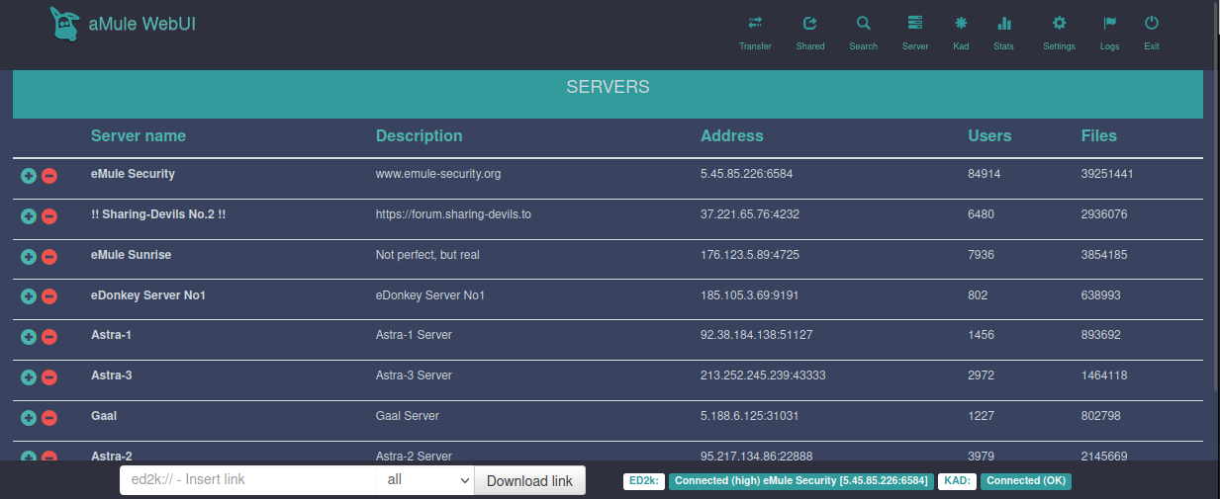Open the Kad network icon

click(961, 23)
